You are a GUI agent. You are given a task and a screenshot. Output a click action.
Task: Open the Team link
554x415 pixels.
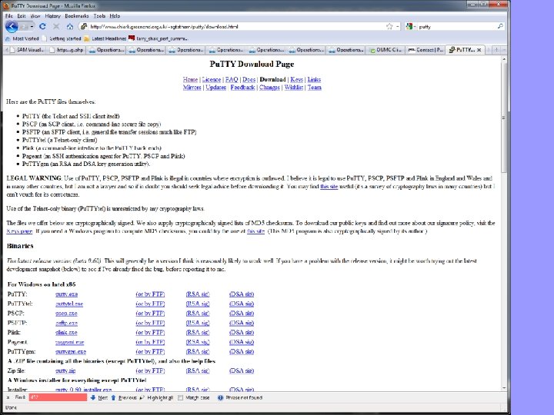(x=314, y=87)
